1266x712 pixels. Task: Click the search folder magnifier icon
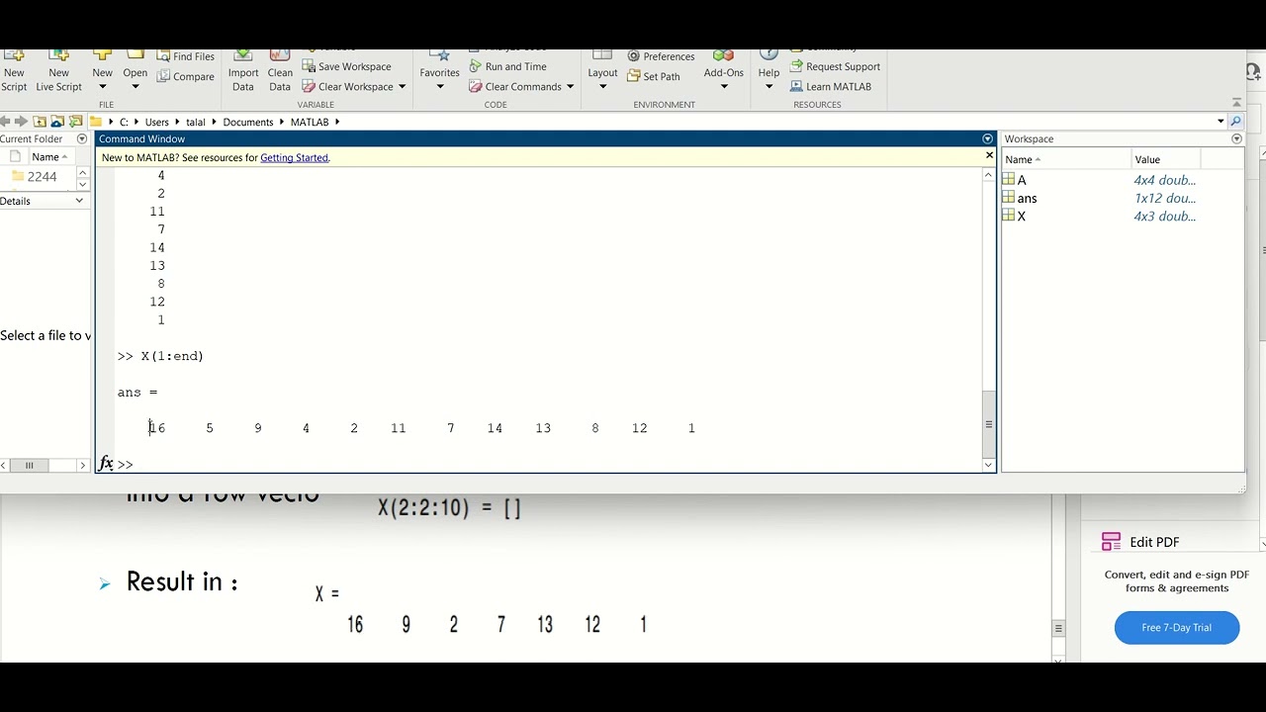(x=1235, y=122)
